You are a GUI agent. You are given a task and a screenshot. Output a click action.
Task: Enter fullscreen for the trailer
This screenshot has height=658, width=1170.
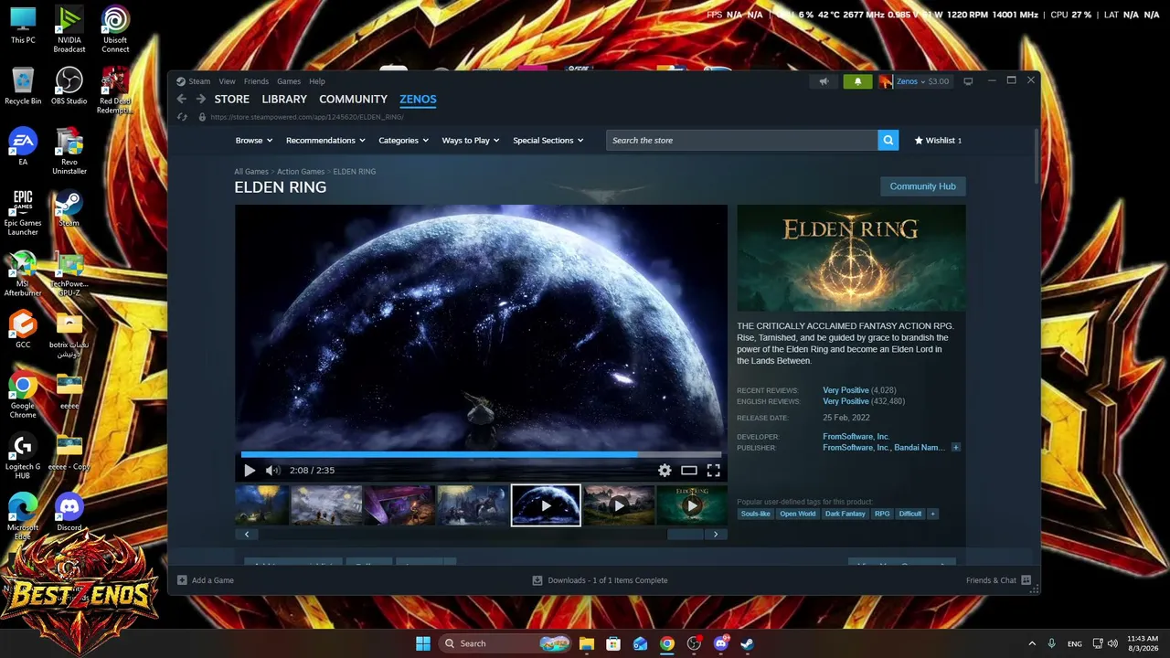pyautogui.click(x=713, y=471)
